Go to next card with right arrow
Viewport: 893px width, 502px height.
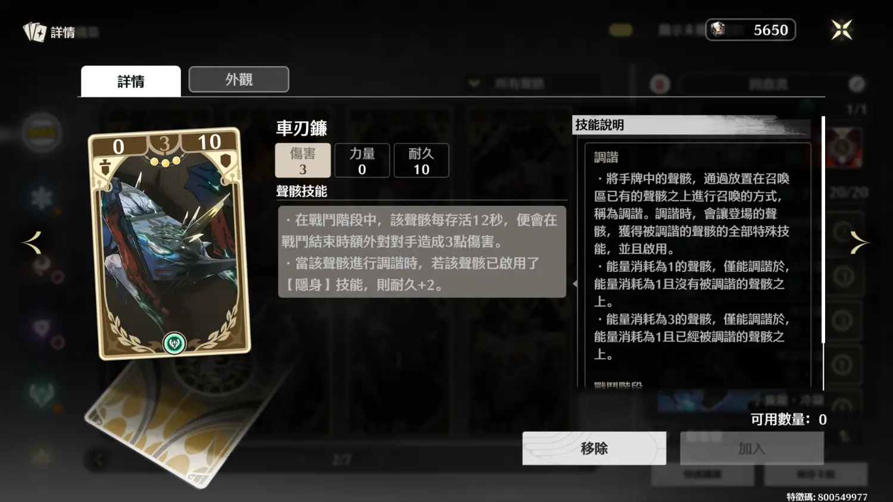coord(858,243)
